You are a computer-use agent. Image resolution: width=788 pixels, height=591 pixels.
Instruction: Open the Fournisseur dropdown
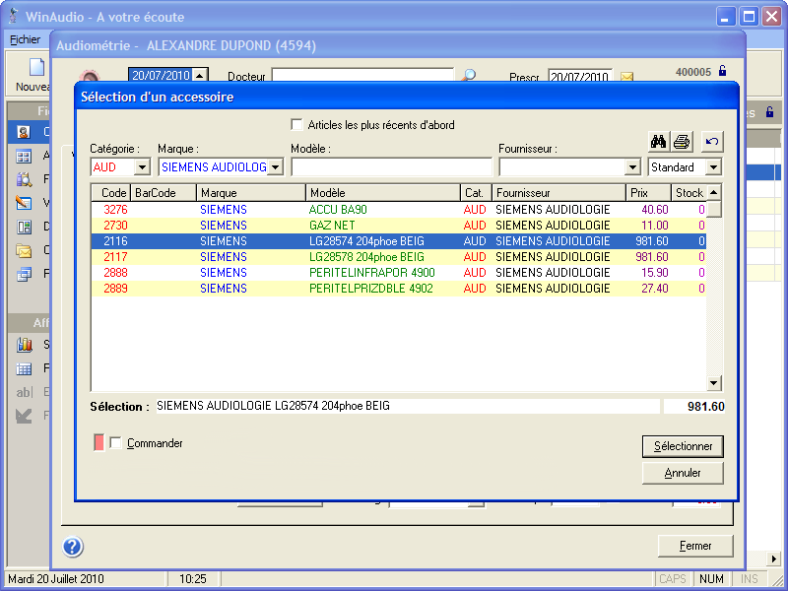click(632, 167)
